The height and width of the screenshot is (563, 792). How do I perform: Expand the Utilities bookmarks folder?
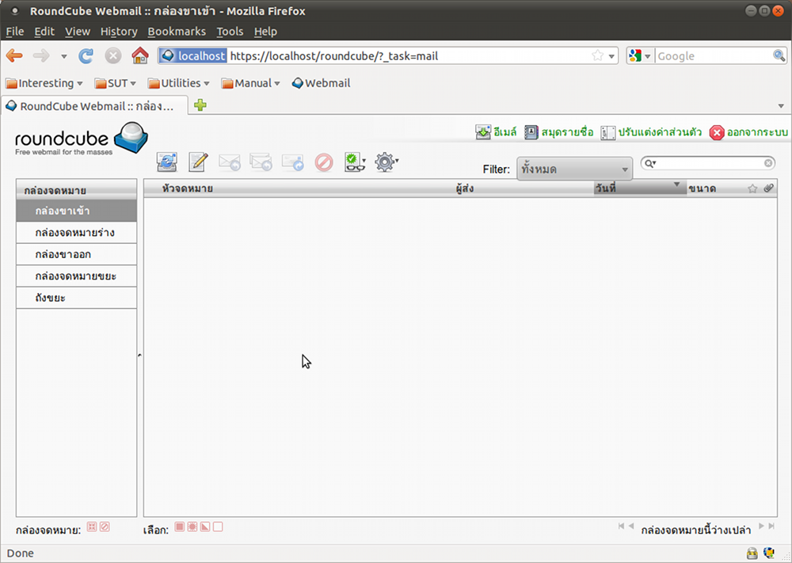[x=178, y=83]
